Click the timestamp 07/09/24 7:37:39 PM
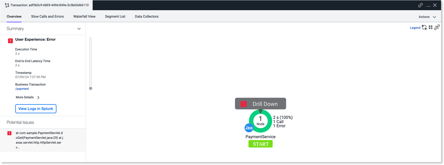The height and width of the screenshot is (165, 444). pos(30,77)
